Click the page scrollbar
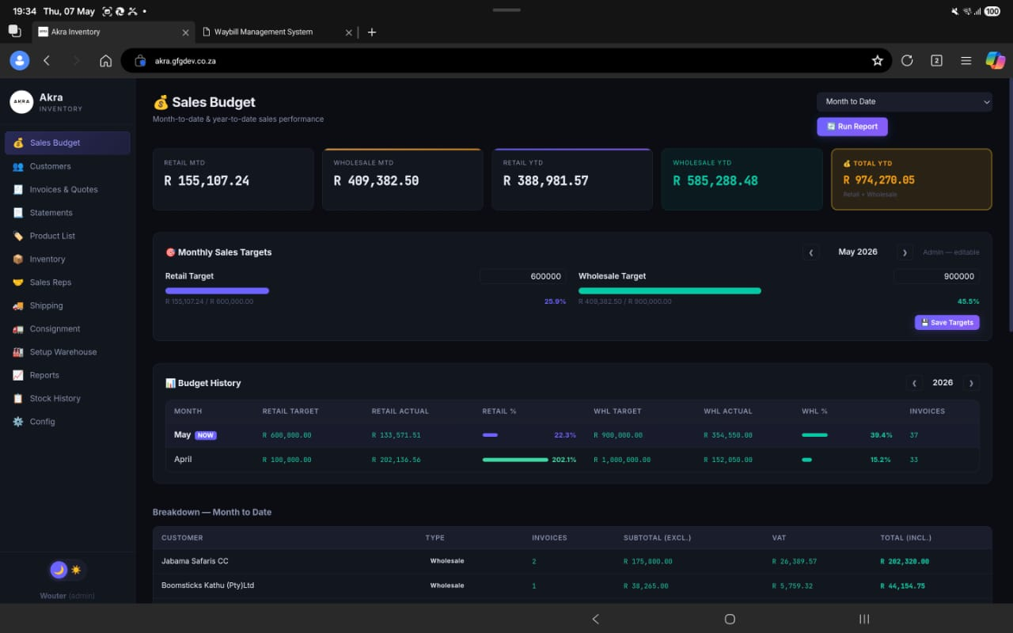 click(1010, 206)
